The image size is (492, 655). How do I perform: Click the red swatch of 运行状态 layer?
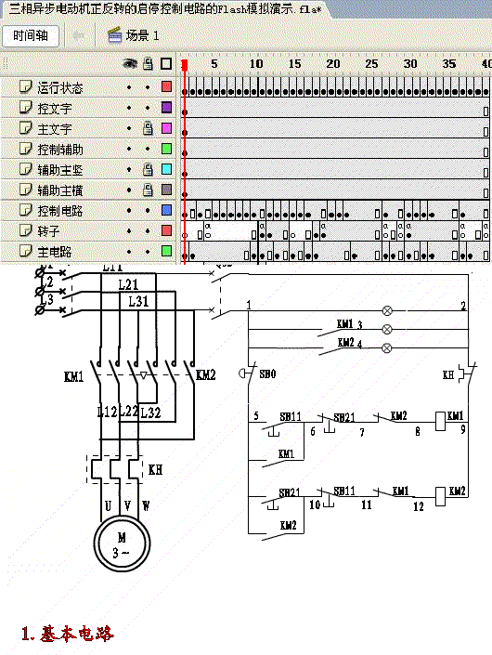click(x=166, y=86)
